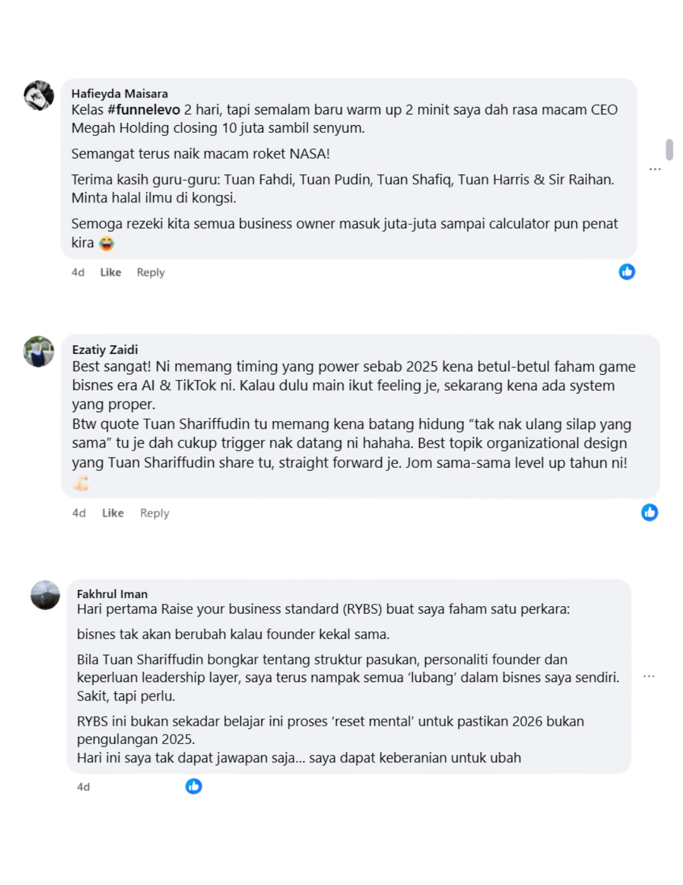
Task: Click the 4d timestamp on Ezatiy's comment
Action: tap(78, 513)
